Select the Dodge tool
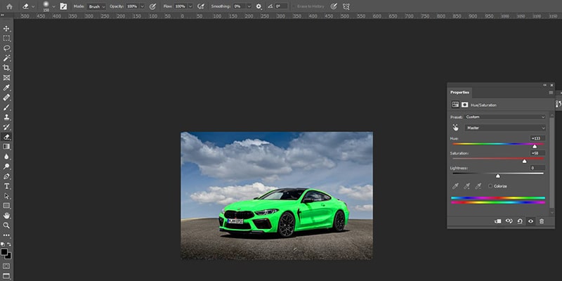 [x=6, y=166]
